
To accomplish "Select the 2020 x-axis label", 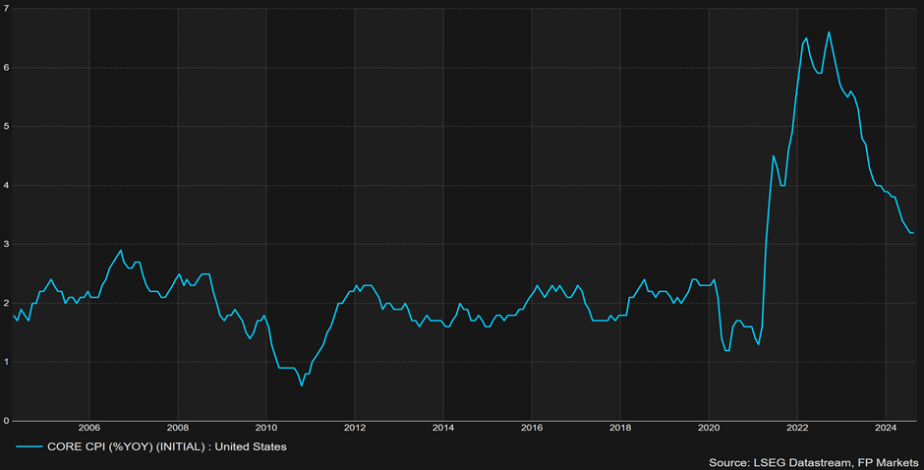I will click(x=709, y=428).
